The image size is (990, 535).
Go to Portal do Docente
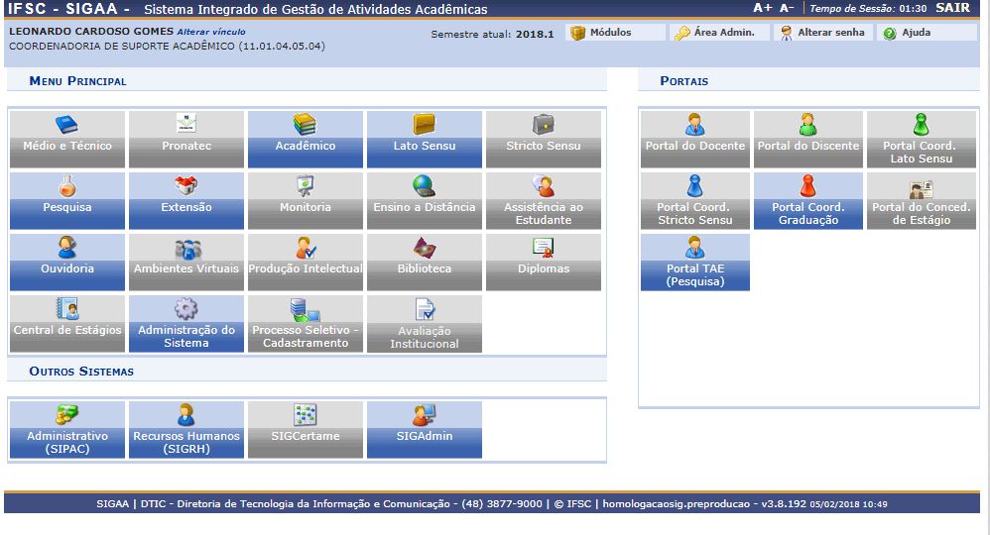click(x=695, y=139)
